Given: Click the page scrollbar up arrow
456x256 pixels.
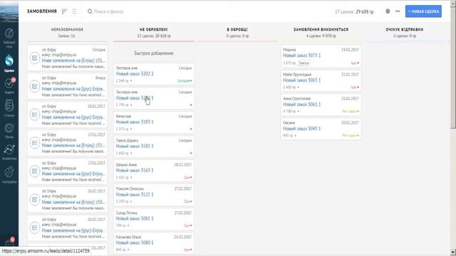Looking at the screenshot, I should pos(453,3).
